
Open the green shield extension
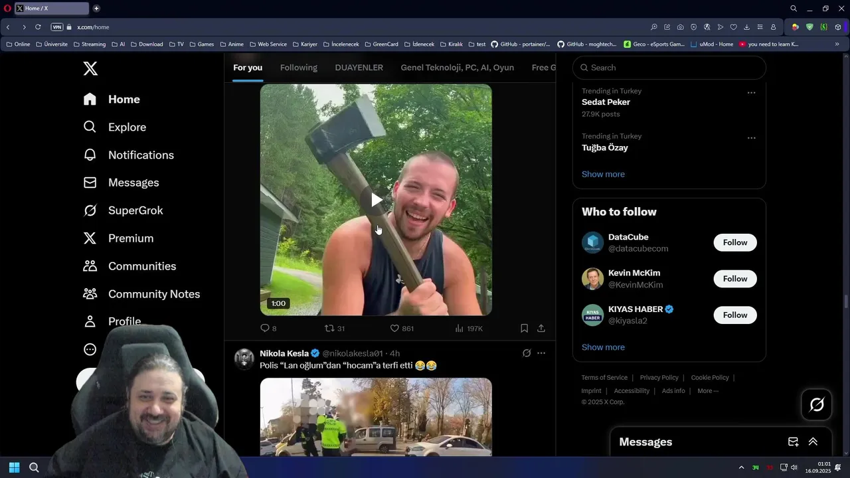click(809, 27)
